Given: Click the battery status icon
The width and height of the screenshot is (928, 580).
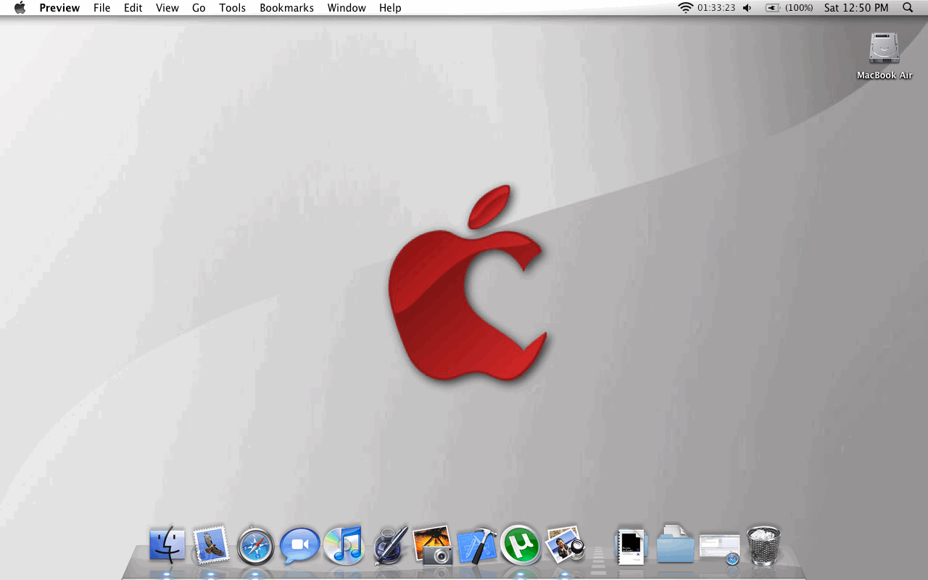Looking at the screenshot, I should 773,8.
